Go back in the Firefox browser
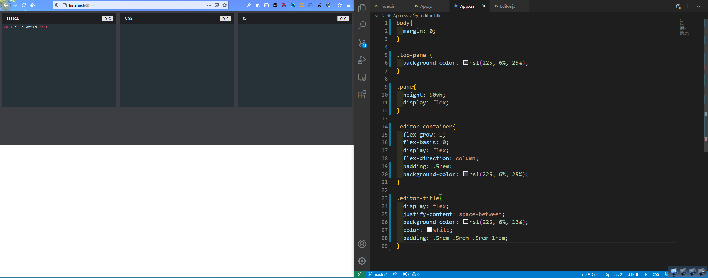Screen dimensions: 708x278 point(6,5)
